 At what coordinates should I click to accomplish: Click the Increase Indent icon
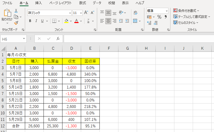pyautogui.click(x=127, y=21)
